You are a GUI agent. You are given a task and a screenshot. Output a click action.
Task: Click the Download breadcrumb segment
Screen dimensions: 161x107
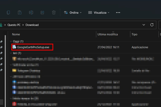pos(32,25)
